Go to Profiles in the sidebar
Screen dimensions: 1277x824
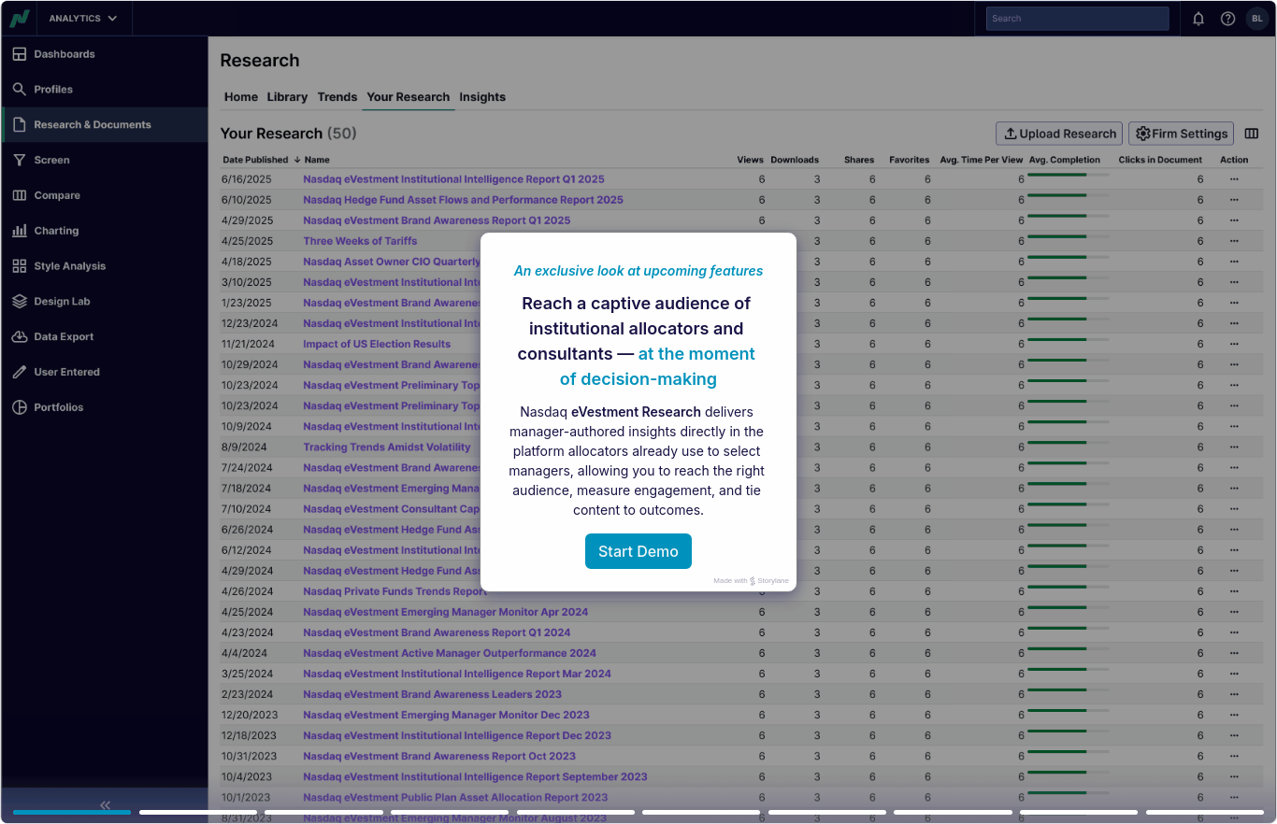pos(104,90)
